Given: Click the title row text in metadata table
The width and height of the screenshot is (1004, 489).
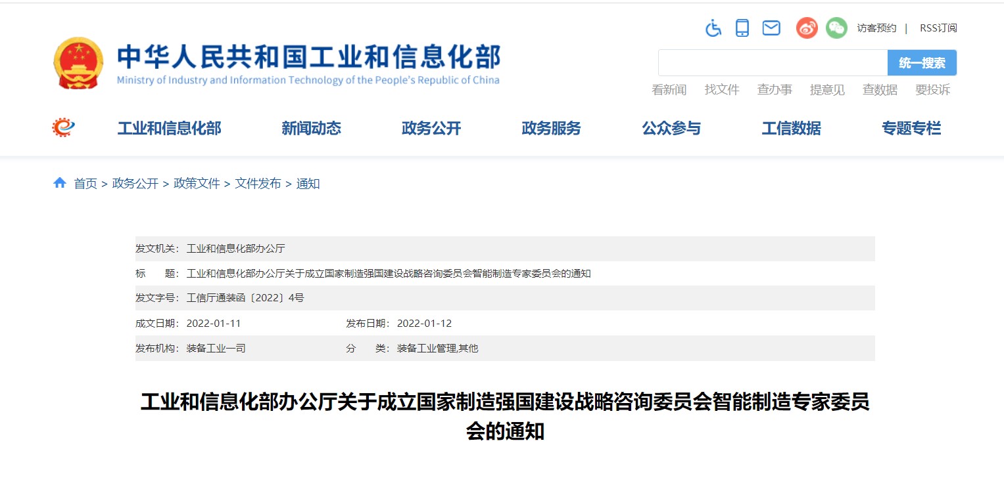Looking at the screenshot, I should click(x=389, y=274).
